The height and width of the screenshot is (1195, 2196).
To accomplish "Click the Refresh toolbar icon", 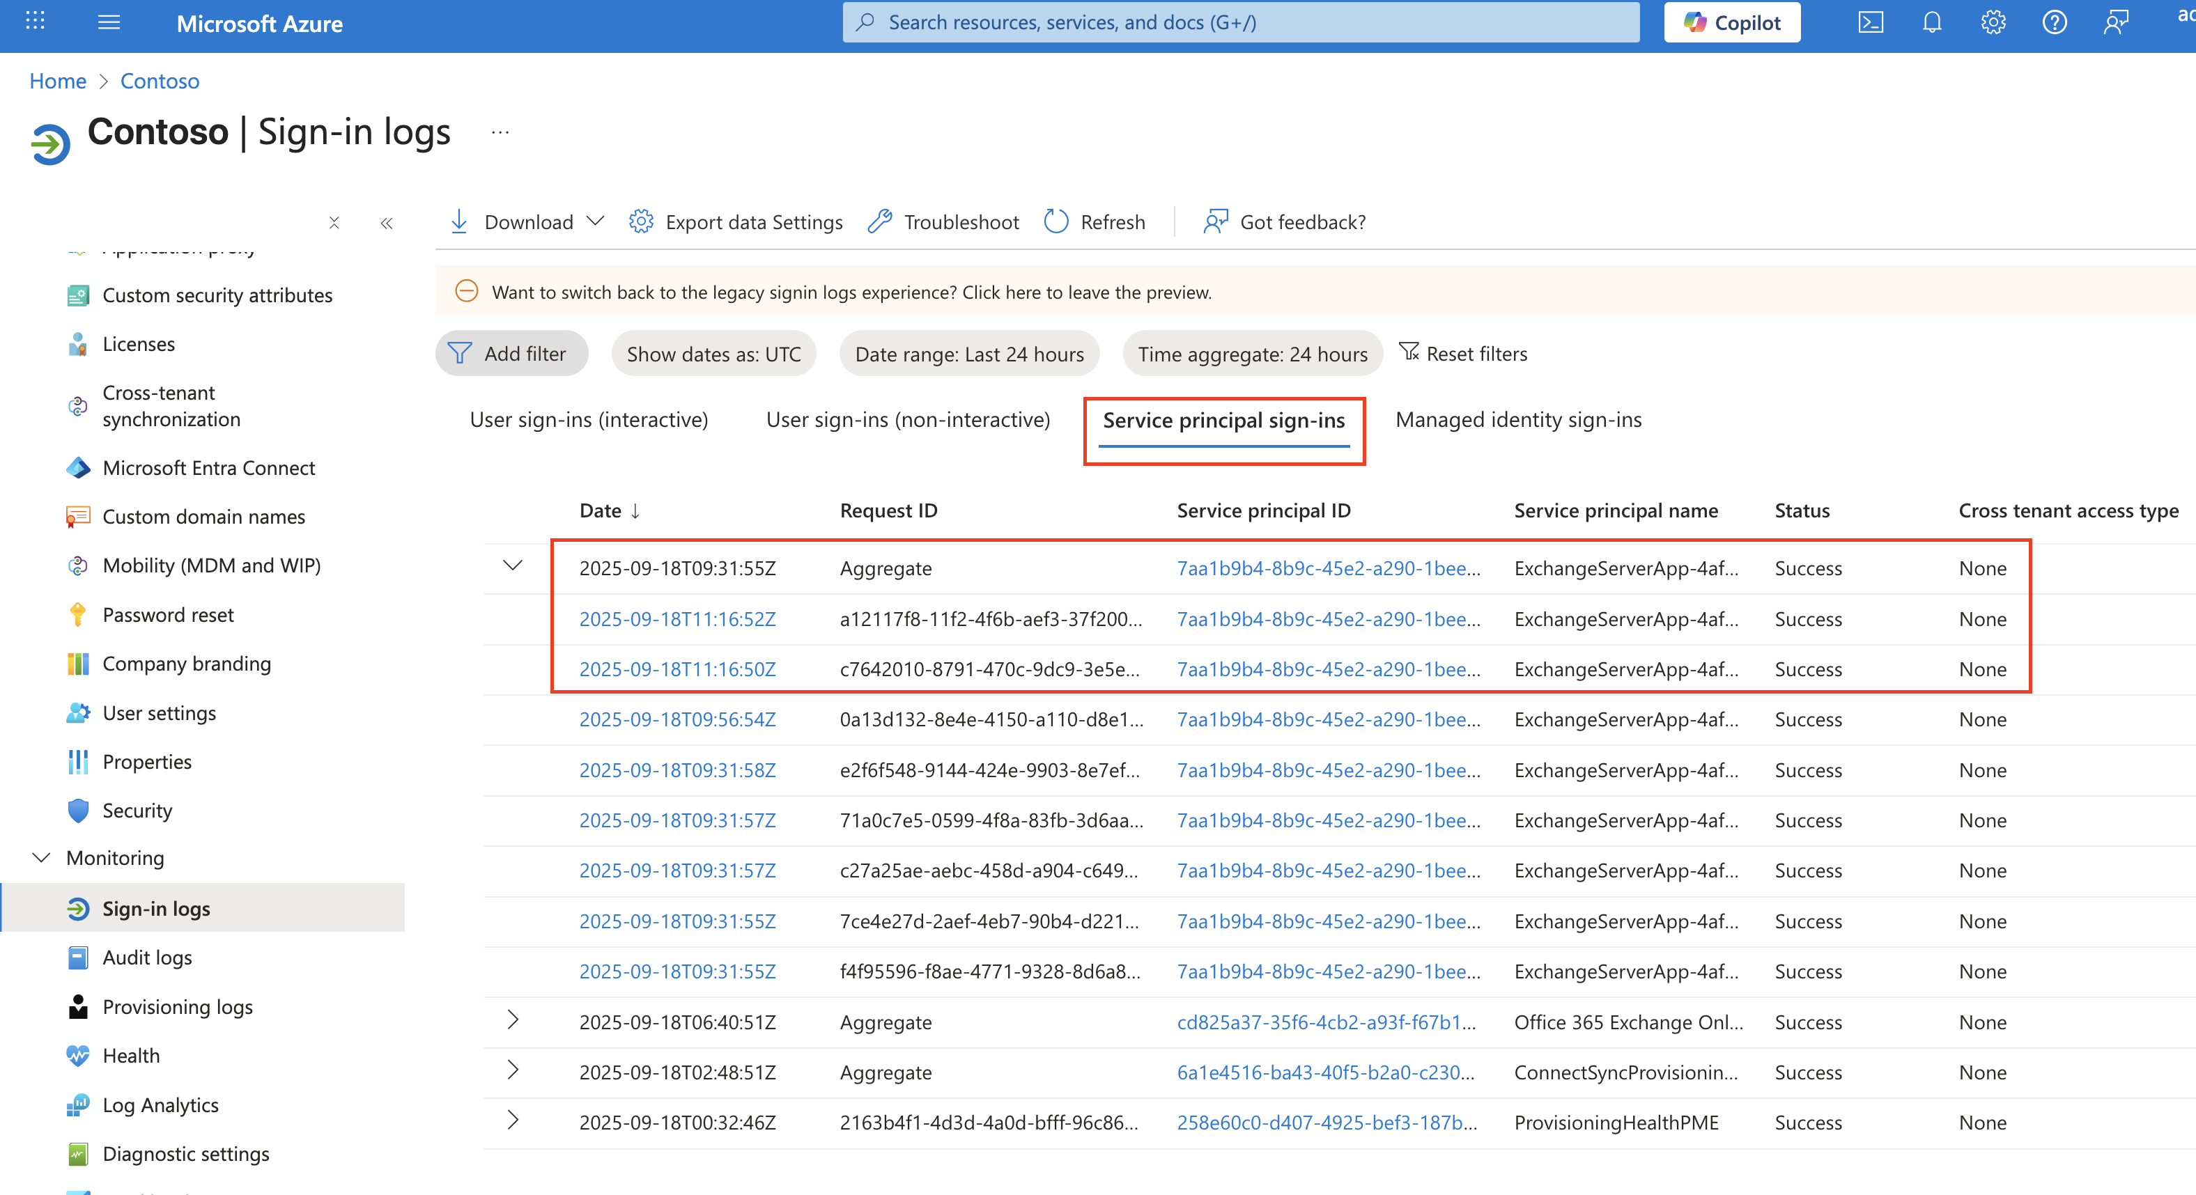I will pyautogui.click(x=1056, y=221).
